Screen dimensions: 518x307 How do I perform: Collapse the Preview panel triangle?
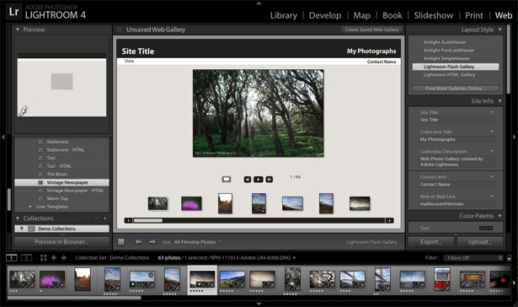pos(18,30)
